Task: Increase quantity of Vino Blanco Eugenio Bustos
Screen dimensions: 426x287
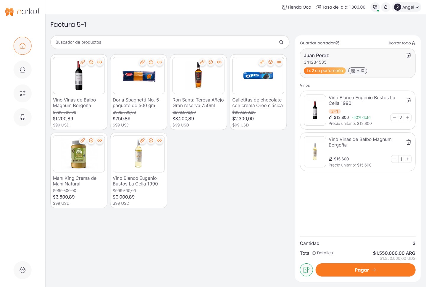Action: [408, 117]
